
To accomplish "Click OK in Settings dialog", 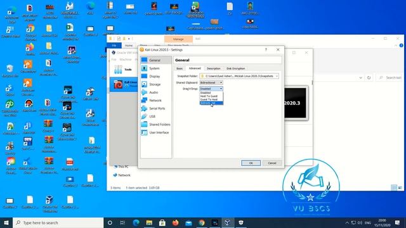I will tap(251, 163).
